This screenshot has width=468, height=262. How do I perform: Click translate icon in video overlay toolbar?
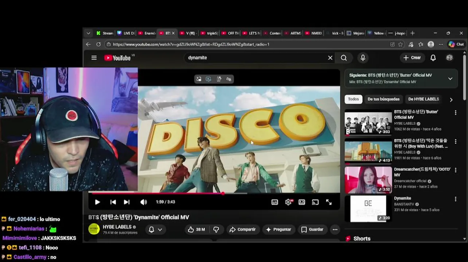[229, 79]
